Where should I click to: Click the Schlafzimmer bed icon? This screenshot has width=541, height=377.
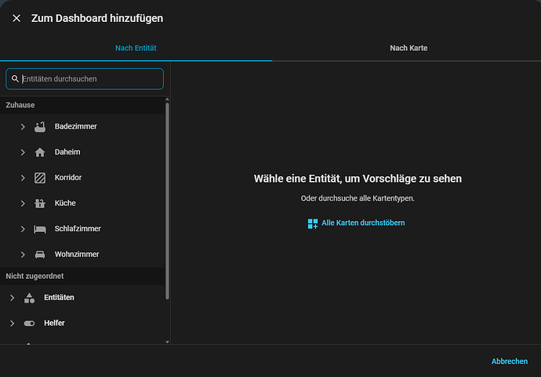pos(40,229)
